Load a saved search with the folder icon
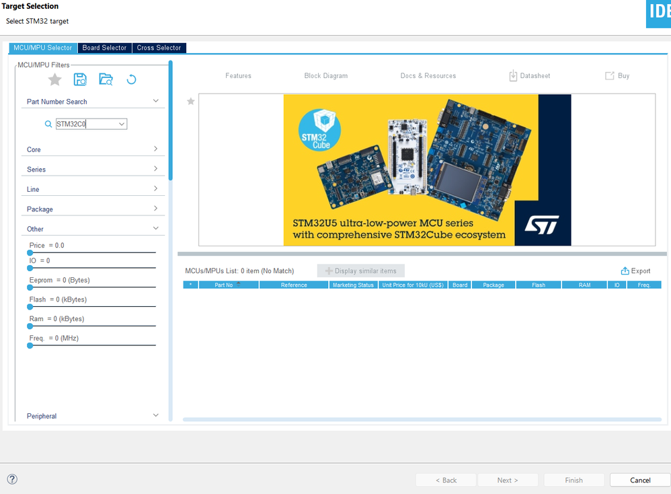The width and height of the screenshot is (671, 494). point(106,79)
